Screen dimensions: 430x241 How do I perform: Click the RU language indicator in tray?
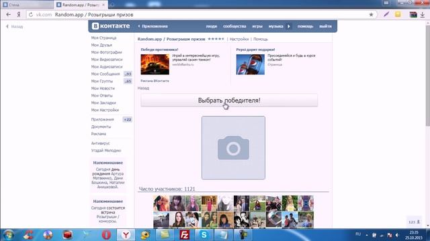358,234
